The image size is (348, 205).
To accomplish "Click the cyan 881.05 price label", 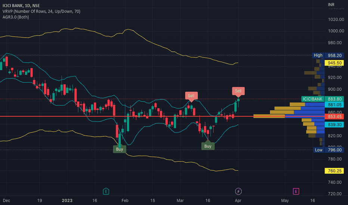I will tap(334, 105).
